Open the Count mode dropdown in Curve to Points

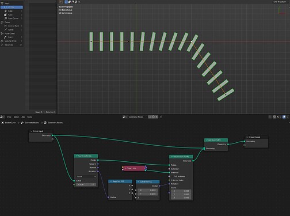point(86,176)
